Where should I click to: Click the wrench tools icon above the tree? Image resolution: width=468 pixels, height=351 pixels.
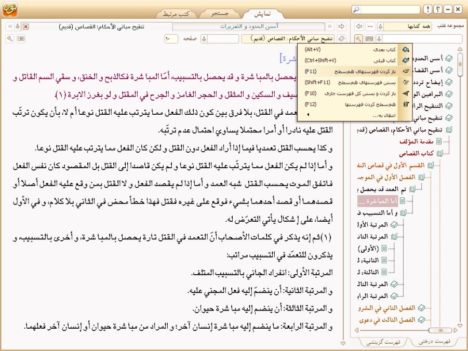tap(358, 38)
